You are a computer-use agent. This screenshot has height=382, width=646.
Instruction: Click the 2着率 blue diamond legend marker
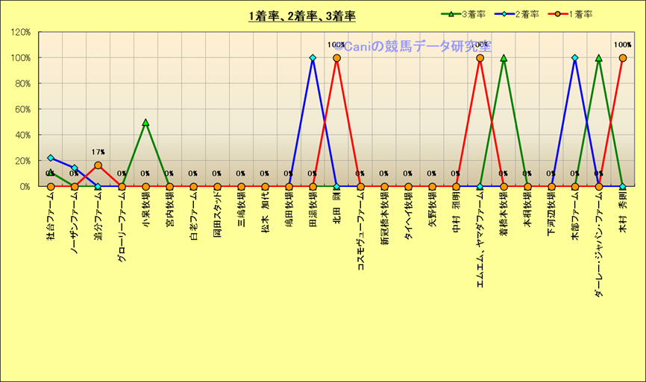(x=515, y=14)
